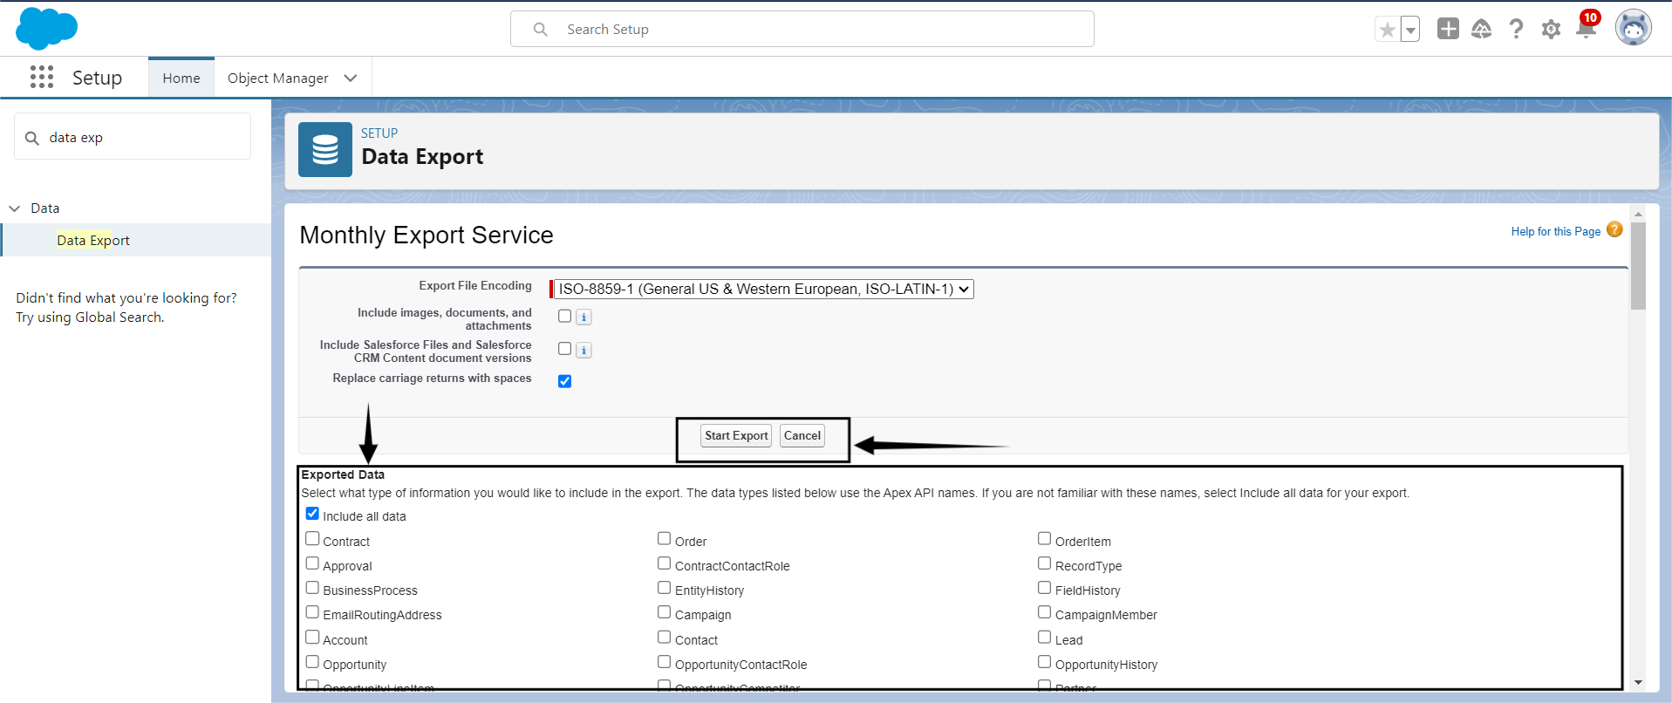Check the Order checkbox
Image resolution: width=1672 pixels, height=703 pixels.
click(x=665, y=539)
